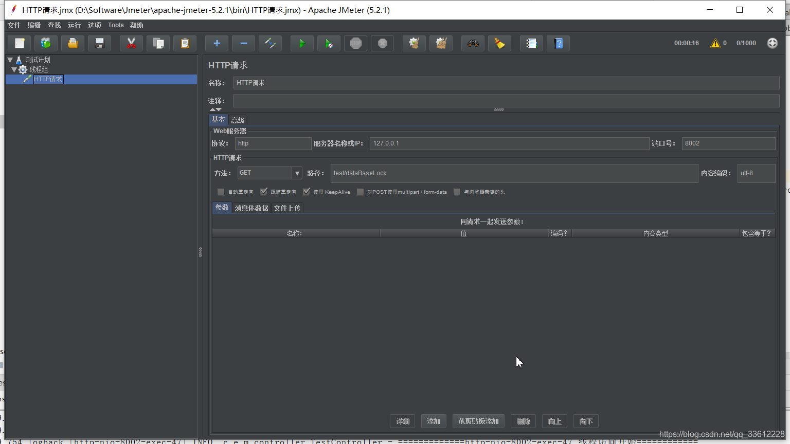This screenshot has width=790, height=444.
Task: Open the Function Helper dialog icon
Action: point(531,43)
